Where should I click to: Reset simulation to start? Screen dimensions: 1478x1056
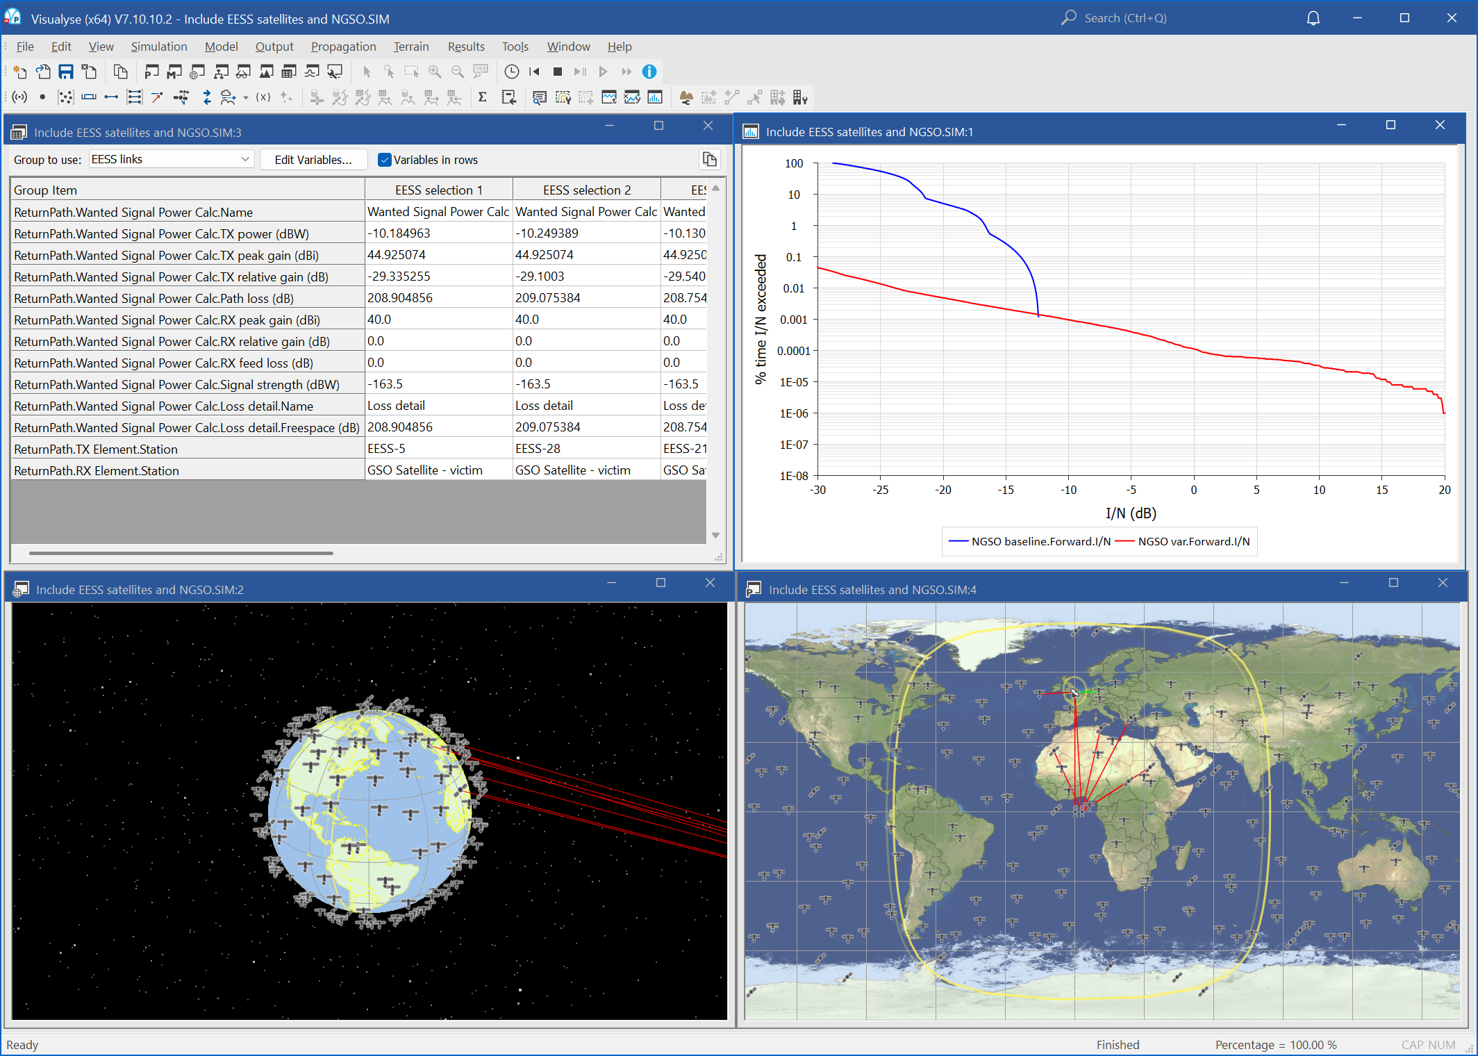coord(534,72)
